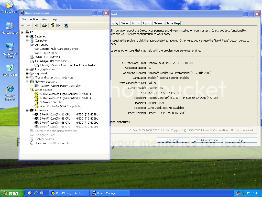Click the Back arrow in Device Manager toolbar
262x197 pixels.
click(x=23, y=25)
